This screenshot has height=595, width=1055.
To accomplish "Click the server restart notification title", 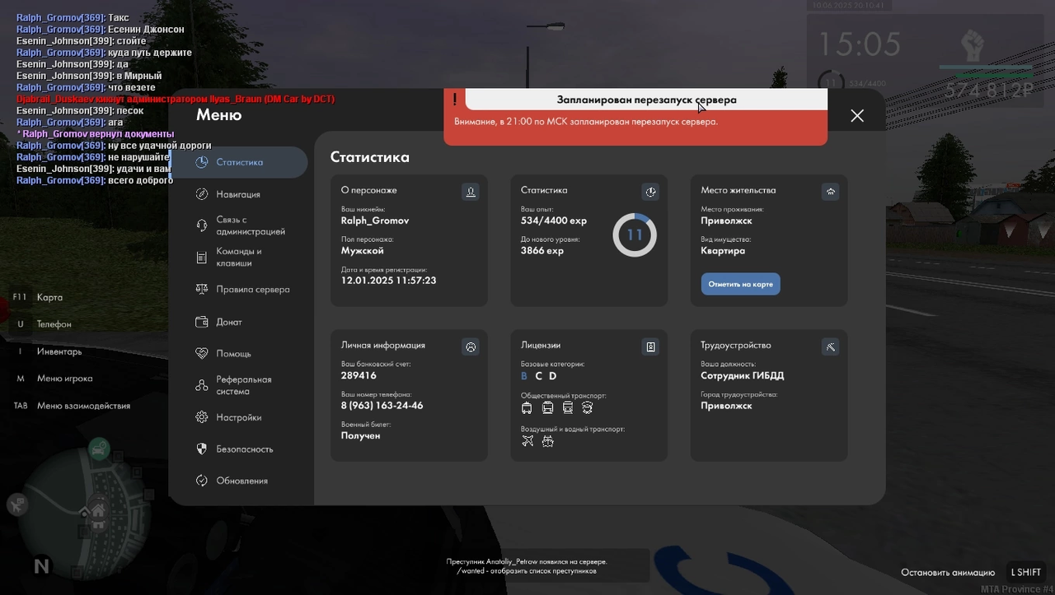I will 646,100.
